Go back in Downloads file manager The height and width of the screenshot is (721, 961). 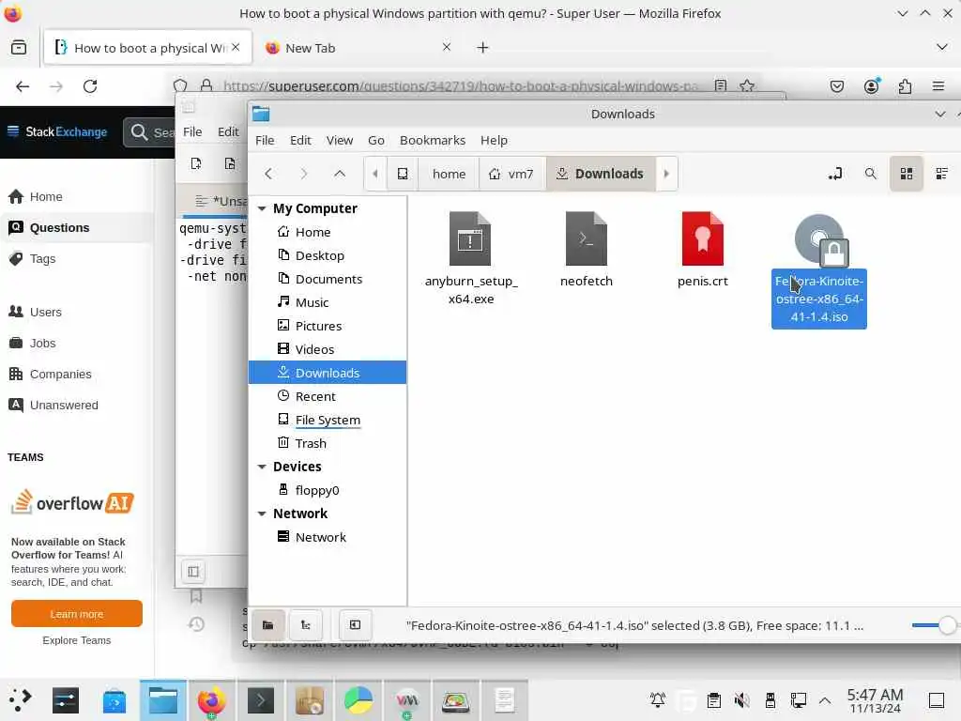coord(268,174)
